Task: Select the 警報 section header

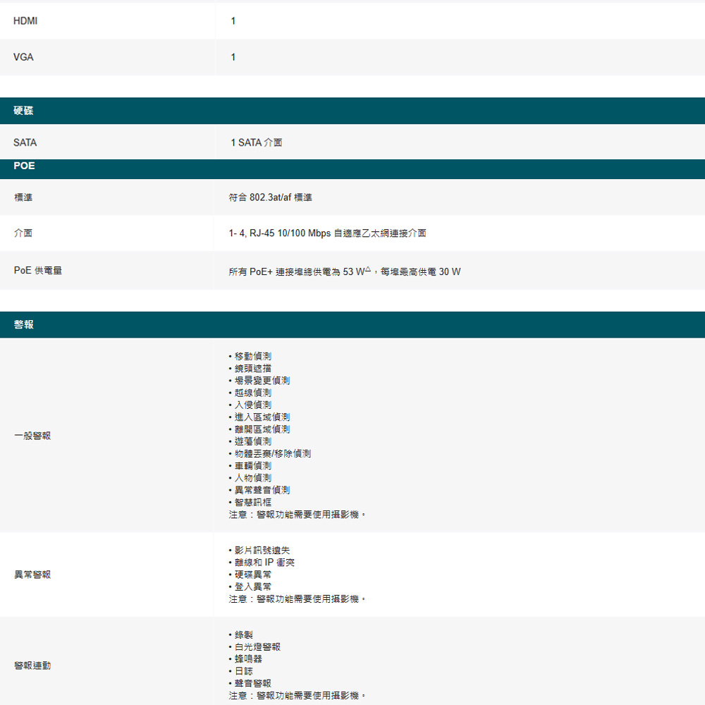Action: (x=24, y=325)
